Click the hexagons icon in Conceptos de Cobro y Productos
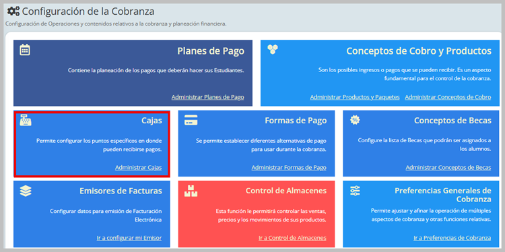This screenshot has height=252, width=505. coord(273,49)
